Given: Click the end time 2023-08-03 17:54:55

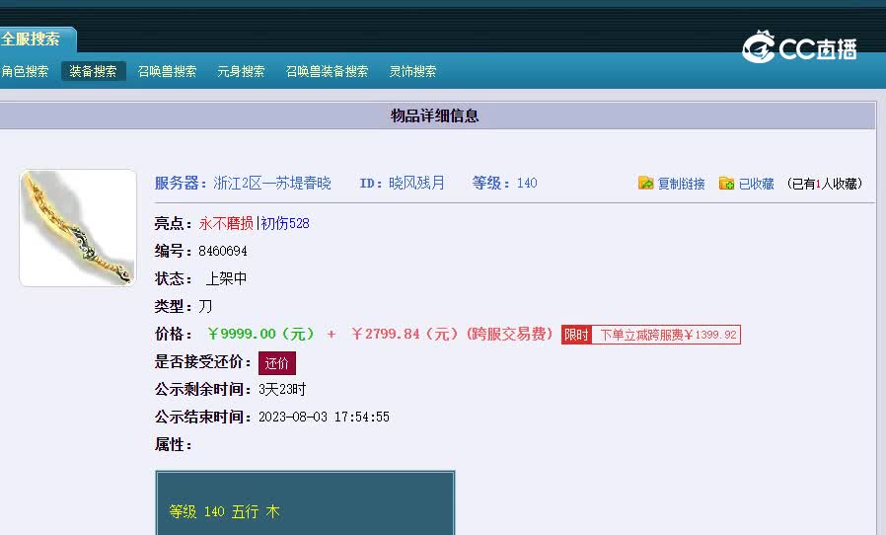Looking at the screenshot, I should (324, 418).
